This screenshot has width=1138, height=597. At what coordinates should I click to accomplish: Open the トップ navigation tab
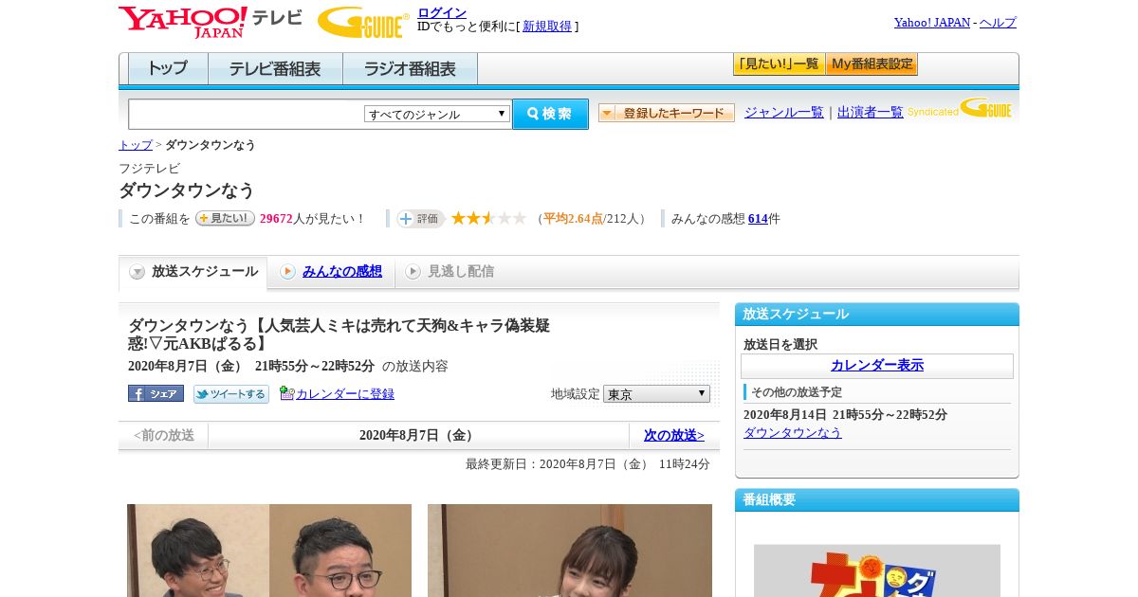pos(168,68)
